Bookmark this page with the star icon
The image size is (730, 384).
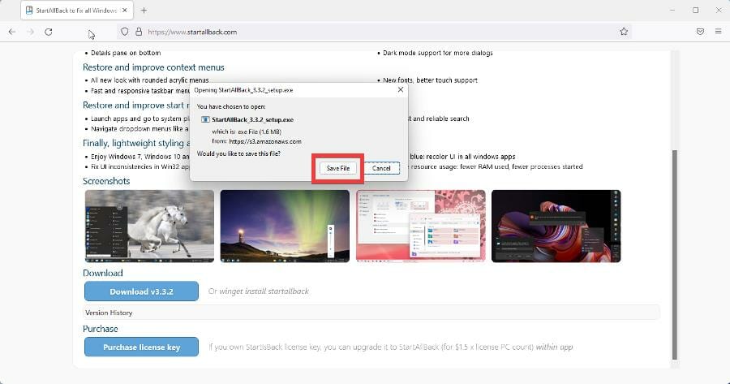pos(624,32)
